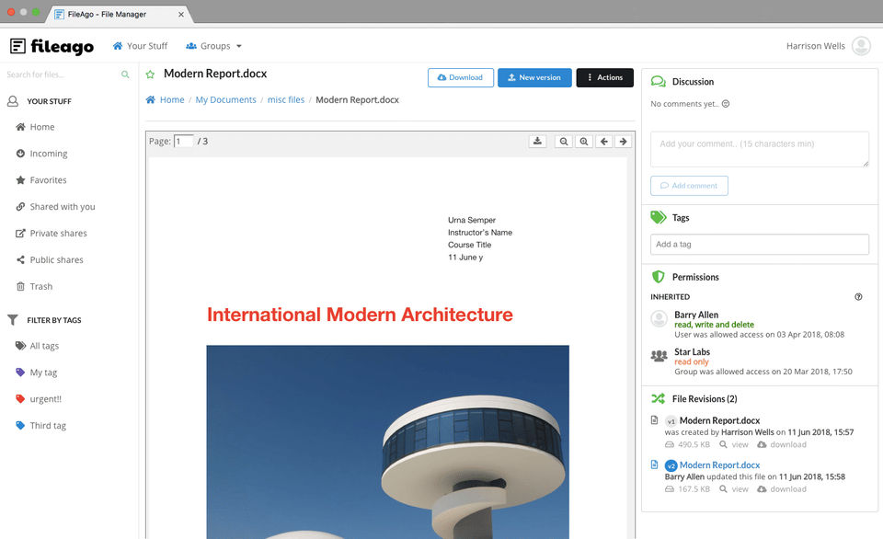Zoom out the document preview
Screen dimensions: 883x539
tap(563, 142)
